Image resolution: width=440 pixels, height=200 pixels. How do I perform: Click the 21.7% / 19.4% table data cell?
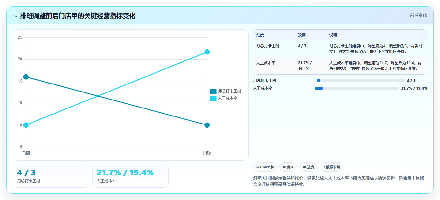pyautogui.click(x=305, y=66)
